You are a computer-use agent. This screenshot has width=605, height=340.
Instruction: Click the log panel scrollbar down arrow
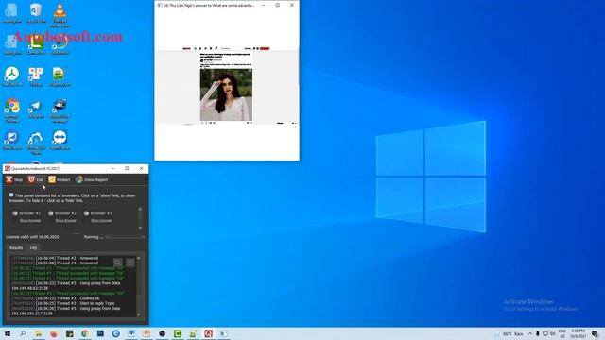[x=139, y=314]
